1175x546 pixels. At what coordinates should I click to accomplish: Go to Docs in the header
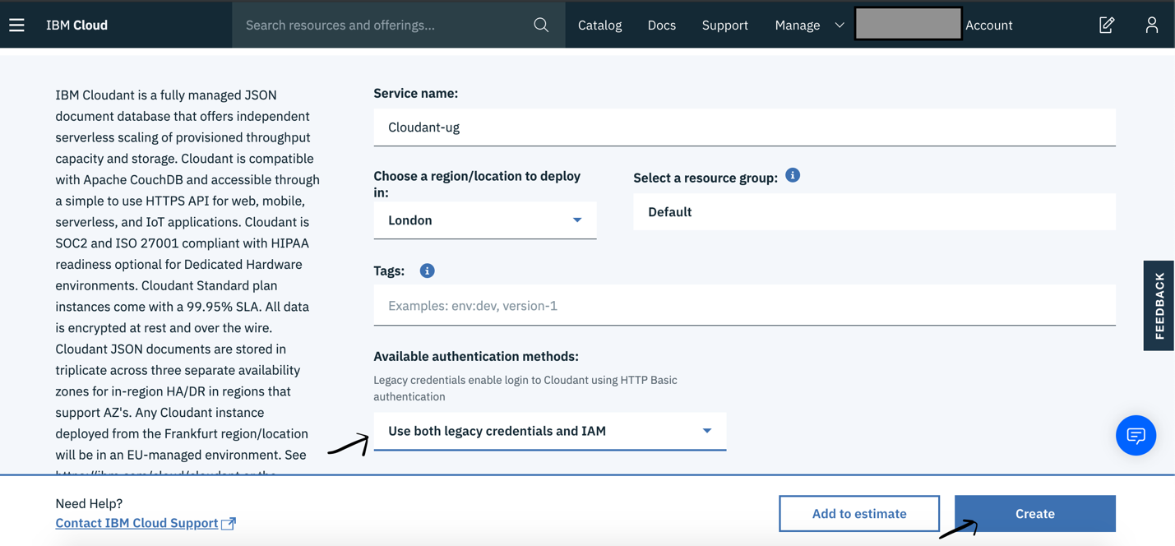click(x=661, y=25)
